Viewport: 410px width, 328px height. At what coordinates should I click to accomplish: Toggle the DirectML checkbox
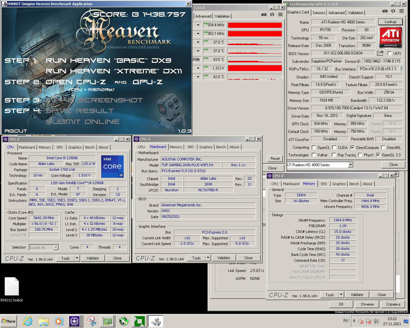tap(383, 148)
